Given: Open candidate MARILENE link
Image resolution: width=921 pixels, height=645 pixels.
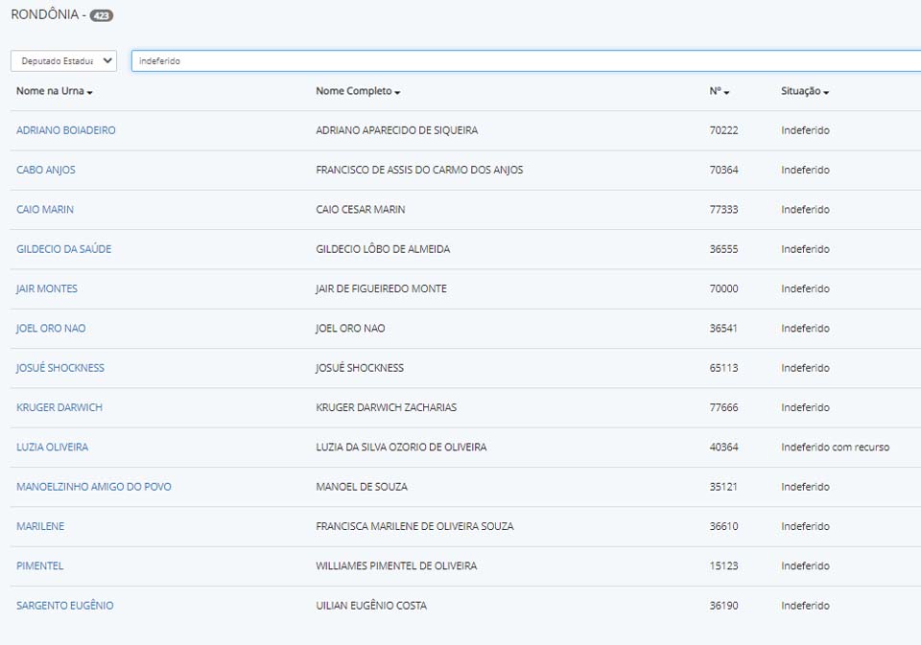Looking at the screenshot, I should point(40,526).
